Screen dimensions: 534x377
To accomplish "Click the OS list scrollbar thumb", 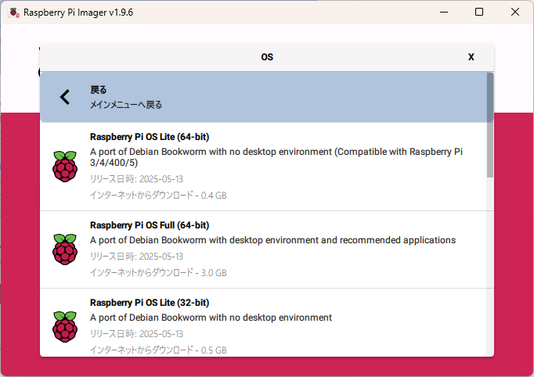I will [x=489, y=125].
